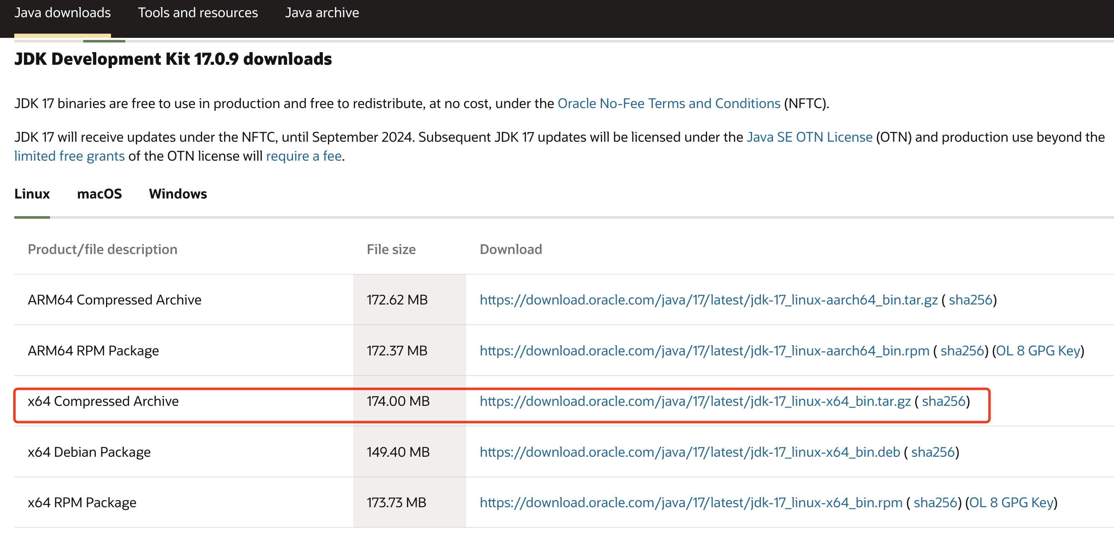Screen dimensions: 1114x556
Task: Open the Java downloads tab
Action: [62, 13]
